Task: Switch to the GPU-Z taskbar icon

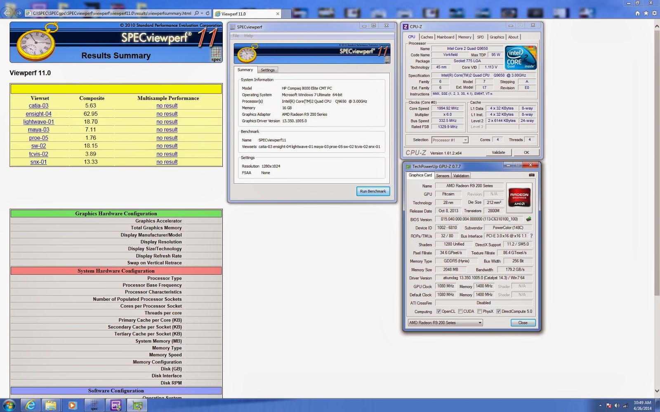Action: (x=137, y=405)
